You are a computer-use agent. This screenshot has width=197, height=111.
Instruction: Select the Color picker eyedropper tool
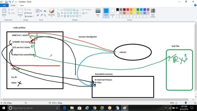[41, 15]
